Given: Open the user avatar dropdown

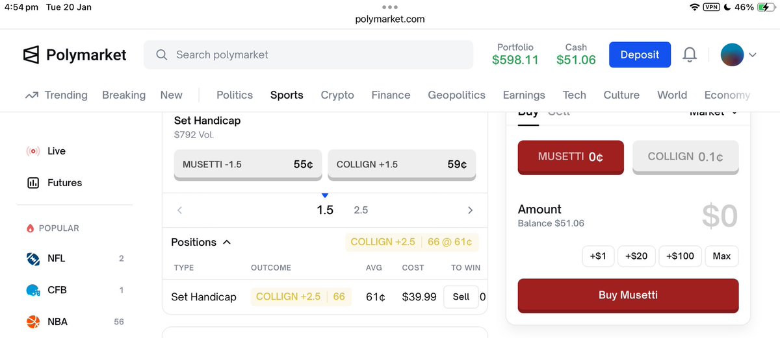Looking at the screenshot, I should pyautogui.click(x=738, y=55).
